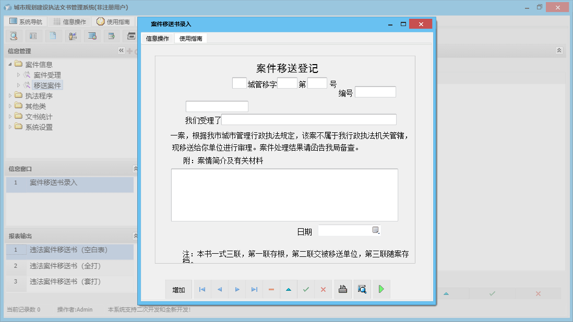The image size is (573, 322).
Task: Click the print icon in the dialog toolbar
Action: coord(342,289)
